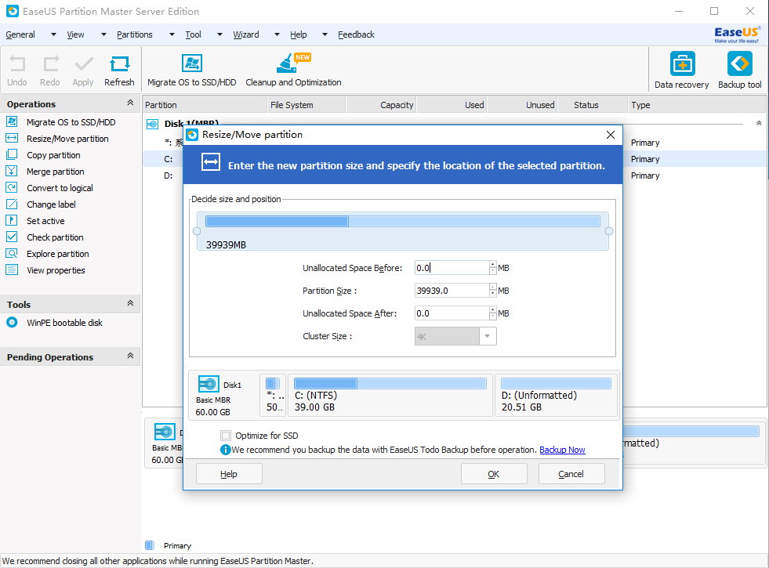This screenshot has height=568, width=769.
Task: Choose Convert to logical operation
Action: [60, 188]
